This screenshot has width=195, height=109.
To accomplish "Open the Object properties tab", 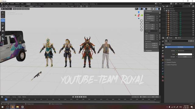I will [163, 60].
